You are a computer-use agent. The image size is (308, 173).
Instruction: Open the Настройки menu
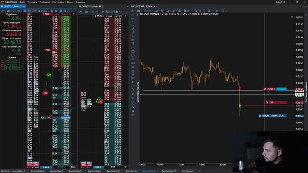pyautogui.click(x=58, y=2)
